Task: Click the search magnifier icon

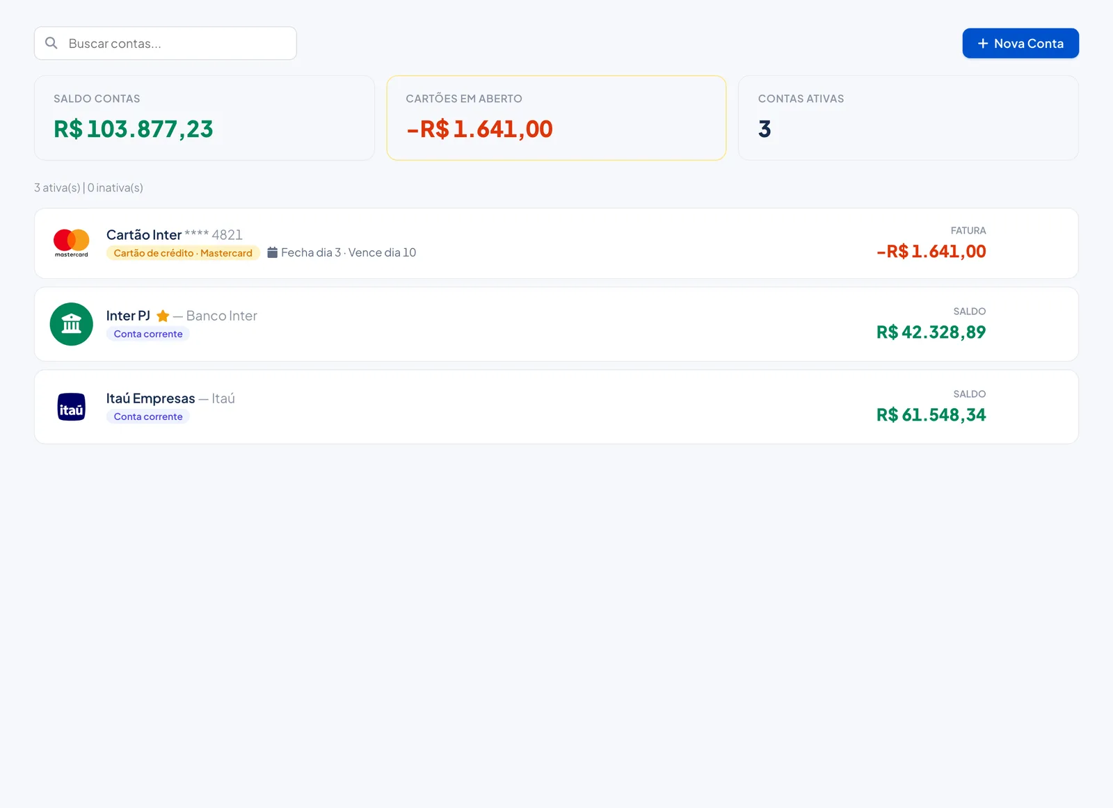Action: click(x=51, y=43)
